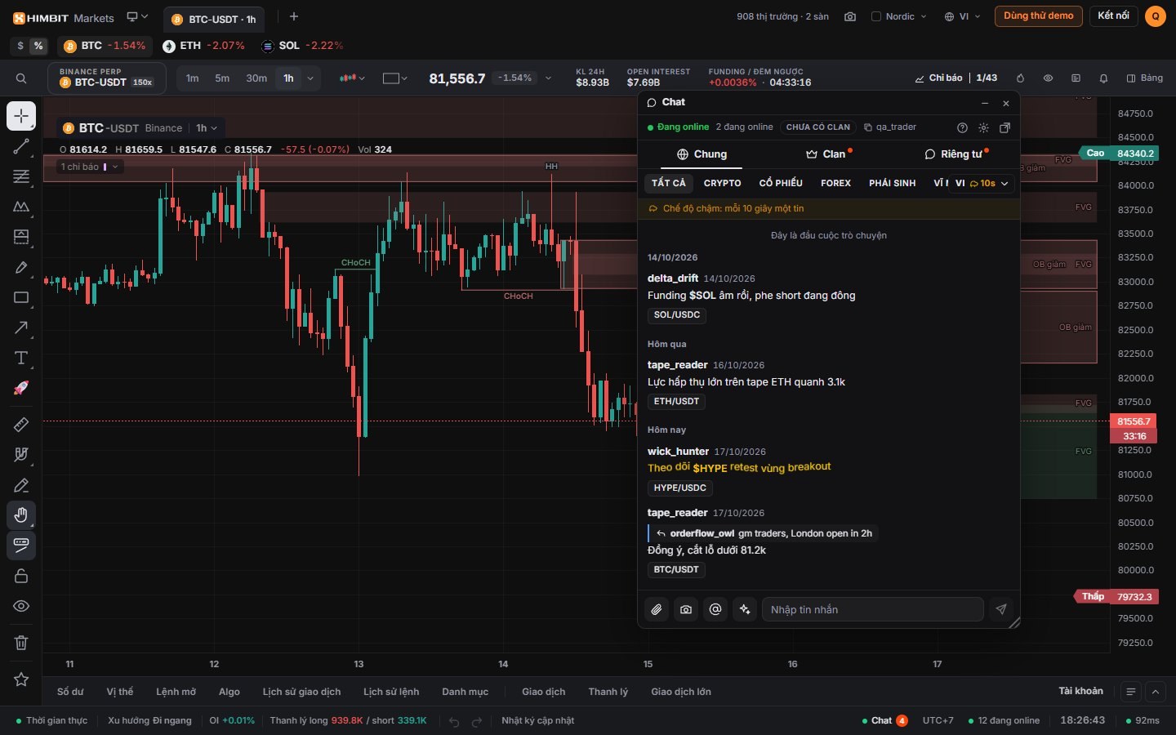
Task: Select the ruler measure tool
Action: (x=21, y=425)
